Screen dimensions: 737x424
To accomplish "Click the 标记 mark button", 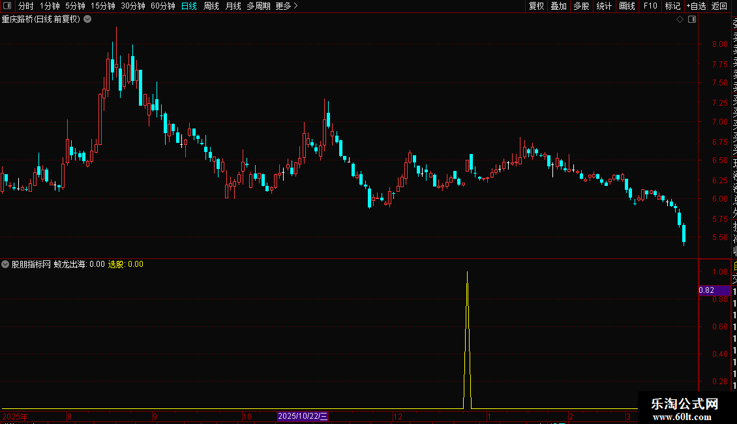I will pyautogui.click(x=672, y=6).
